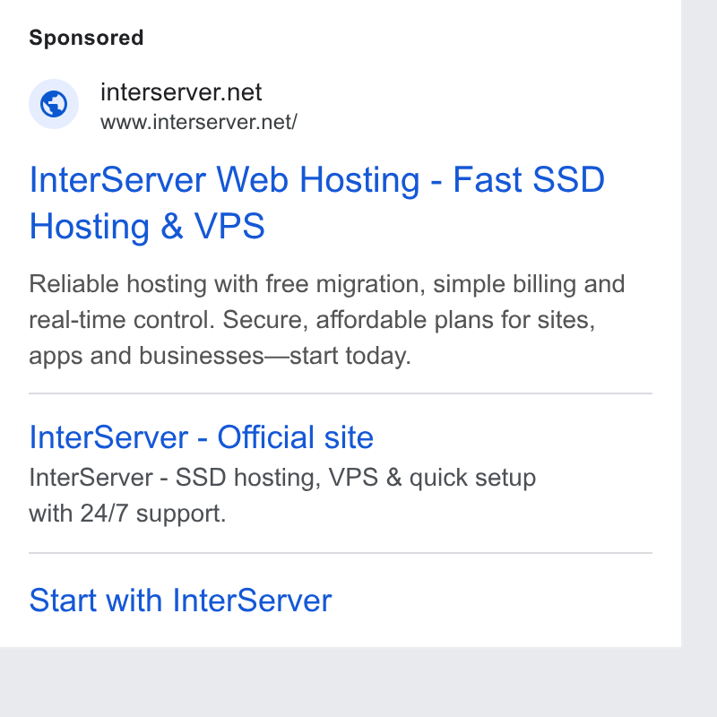The image size is (717, 717).
Task: Click the "with 24/7 support." text line
Action: pyautogui.click(x=127, y=514)
